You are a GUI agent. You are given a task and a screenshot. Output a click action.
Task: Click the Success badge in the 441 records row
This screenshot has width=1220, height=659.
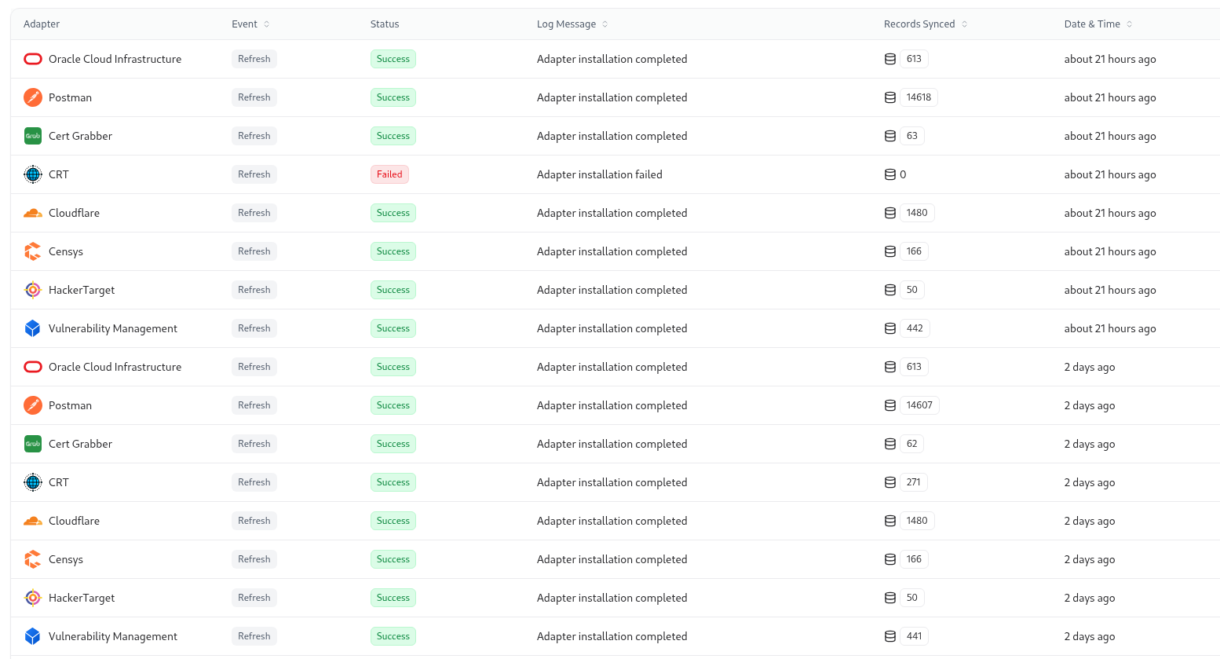coord(393,636)
